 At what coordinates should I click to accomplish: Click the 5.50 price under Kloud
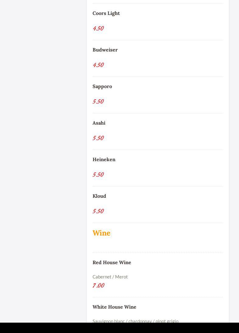click(x=98, y=211)
